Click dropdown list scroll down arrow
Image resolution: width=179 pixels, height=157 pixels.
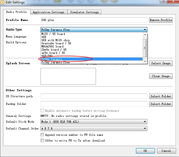(x=145, y=62)
